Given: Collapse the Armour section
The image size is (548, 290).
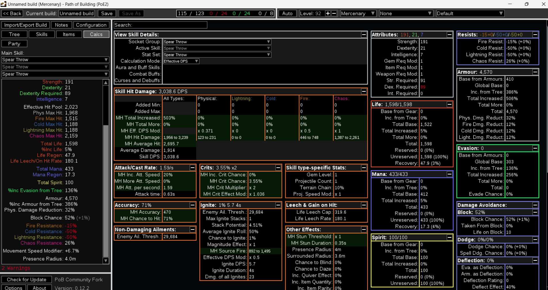Looking at the screenshot, I should (x=535, y=72).
